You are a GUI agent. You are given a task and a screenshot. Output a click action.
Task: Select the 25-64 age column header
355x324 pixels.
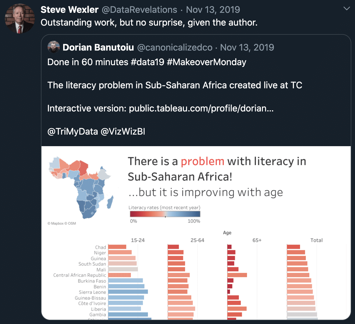tap(197, 240)
